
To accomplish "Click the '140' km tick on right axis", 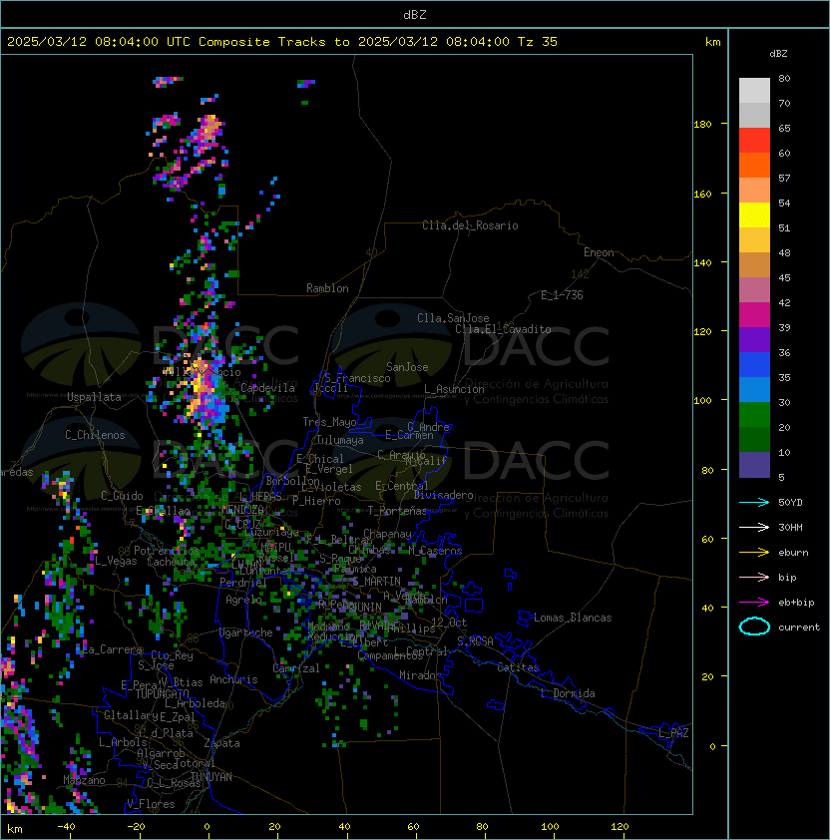I will click(x=702, y=262).
